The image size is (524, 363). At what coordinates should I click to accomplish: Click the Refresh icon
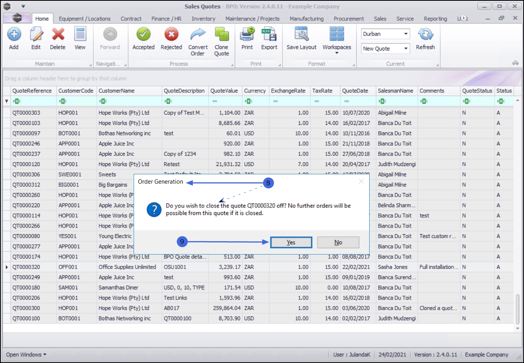pos(425,35)
